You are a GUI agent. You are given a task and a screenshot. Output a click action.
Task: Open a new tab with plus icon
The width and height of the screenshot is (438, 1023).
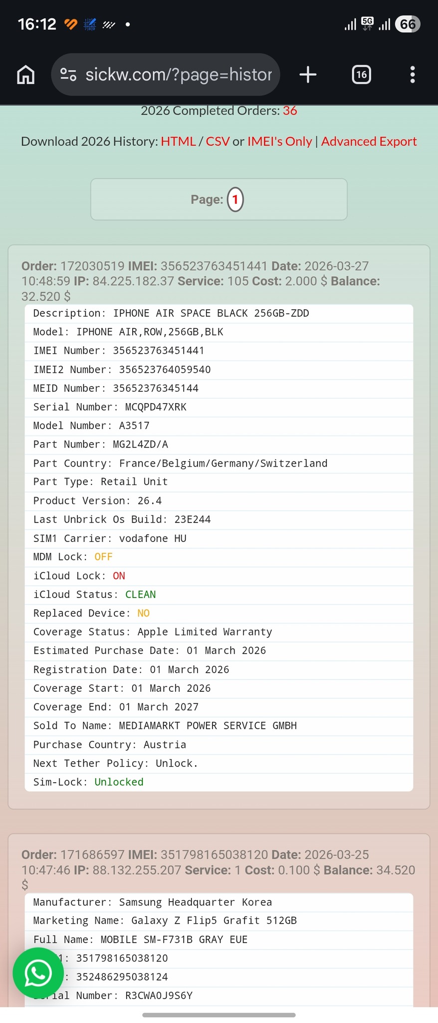pyautogui.click(x=308, y=74)
